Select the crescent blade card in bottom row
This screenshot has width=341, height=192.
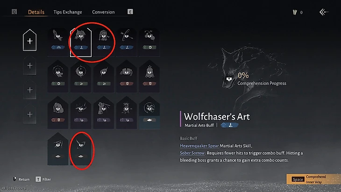(81, 149)
